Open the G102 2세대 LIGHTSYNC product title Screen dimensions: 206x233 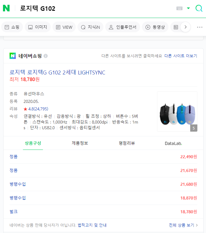57,72
